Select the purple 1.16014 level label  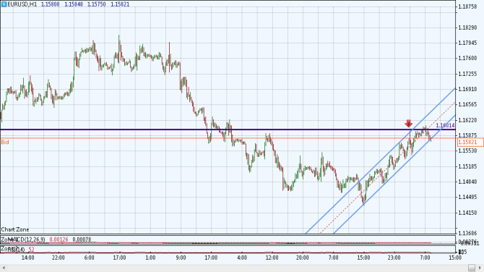coord(445,125)
